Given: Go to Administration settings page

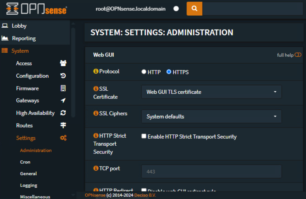Looking at the screenshot, I should [36, 150].
